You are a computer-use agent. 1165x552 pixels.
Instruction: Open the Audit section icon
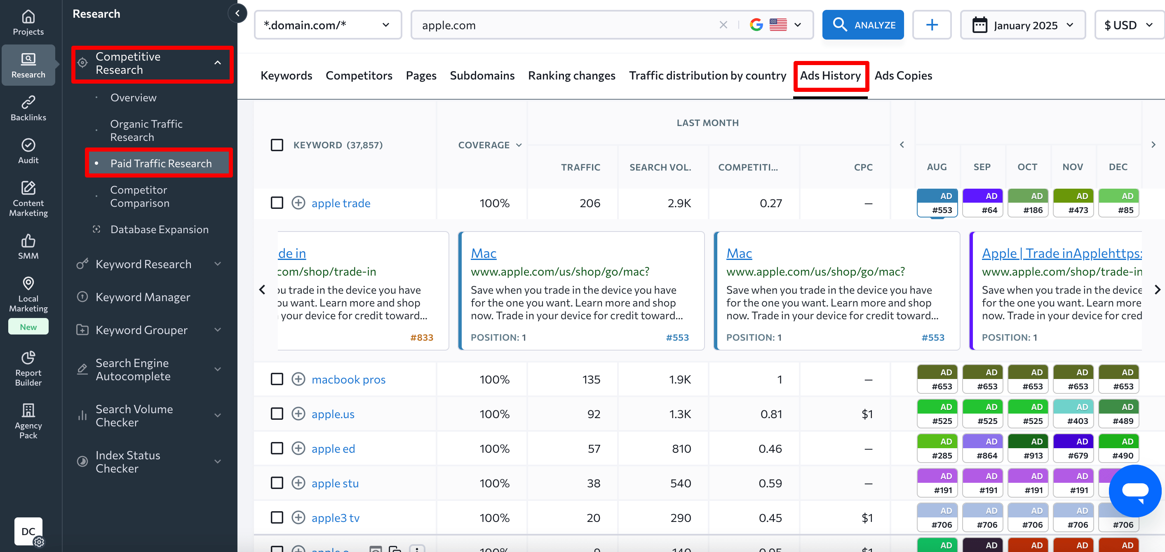pyautogui.click(x=28, y=145)
